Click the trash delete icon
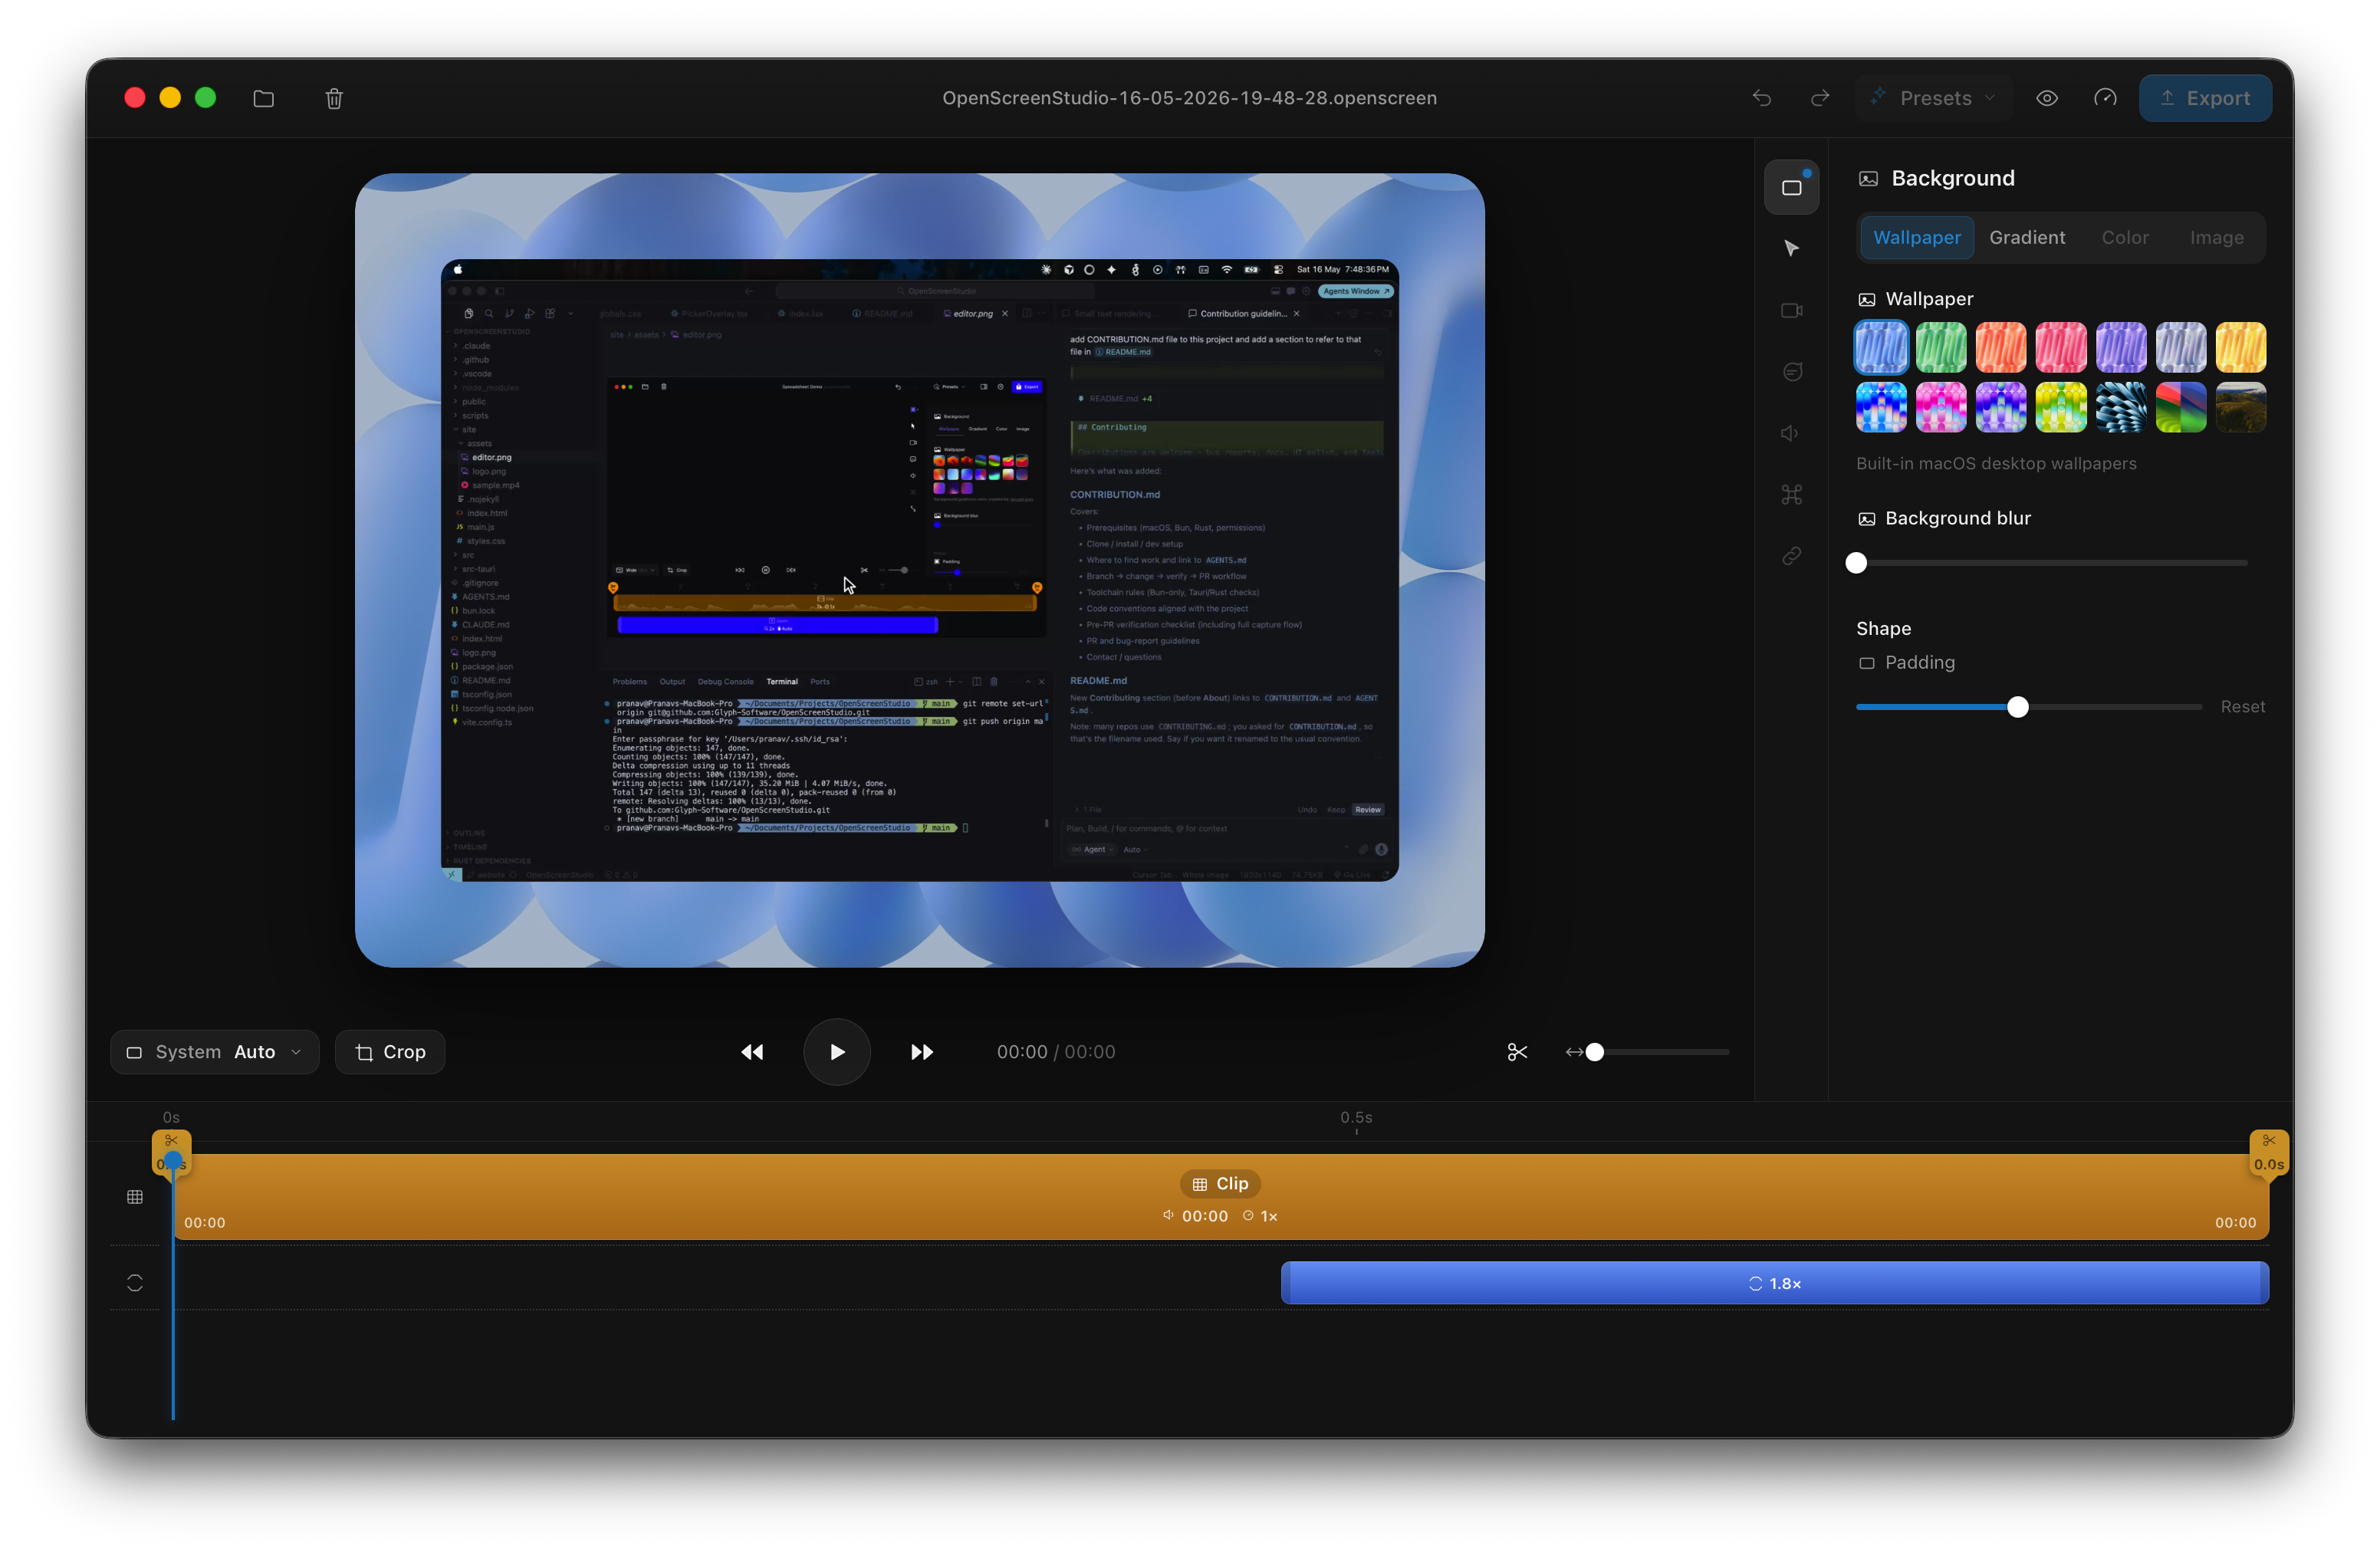The width and height of the screenshot is (2380, 1552). (x=334, y=98)
